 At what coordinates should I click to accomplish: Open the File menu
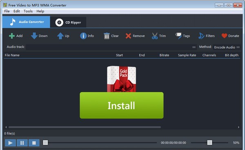[7, 11]
